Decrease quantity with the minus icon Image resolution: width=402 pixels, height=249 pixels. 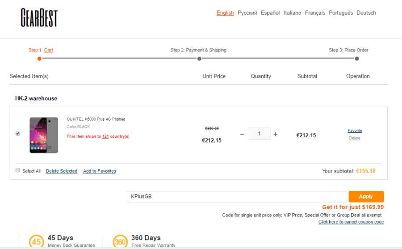coord(242,134)
